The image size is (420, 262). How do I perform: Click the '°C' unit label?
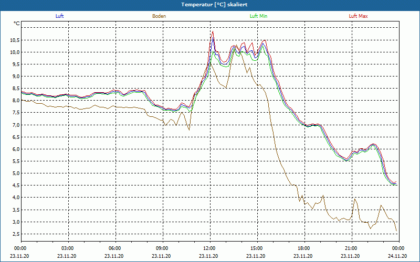tap(17, 24)
